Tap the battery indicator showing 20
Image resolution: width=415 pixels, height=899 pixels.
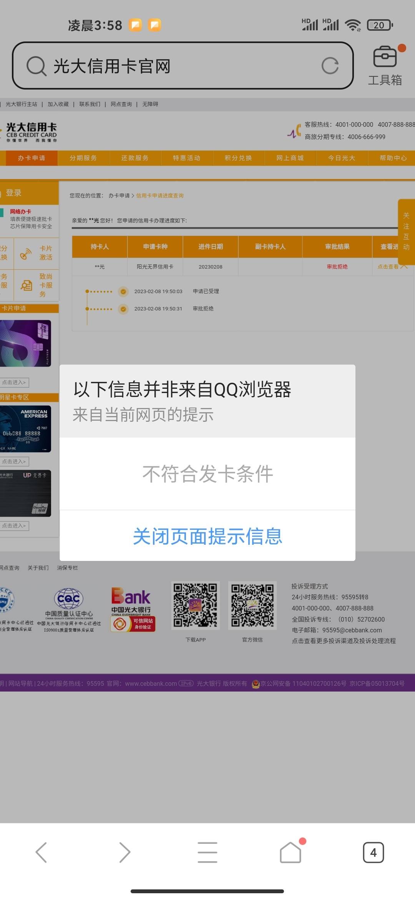coord(380,25)
